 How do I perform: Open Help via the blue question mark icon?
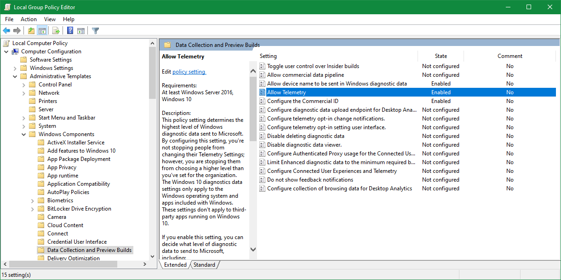[70, 31]
